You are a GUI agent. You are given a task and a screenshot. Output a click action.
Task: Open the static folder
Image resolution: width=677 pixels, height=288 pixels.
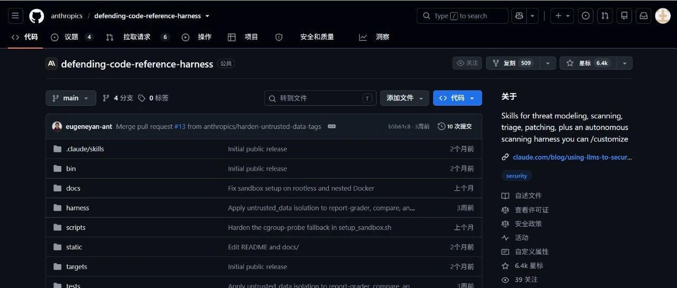click(x=74, y=247)
